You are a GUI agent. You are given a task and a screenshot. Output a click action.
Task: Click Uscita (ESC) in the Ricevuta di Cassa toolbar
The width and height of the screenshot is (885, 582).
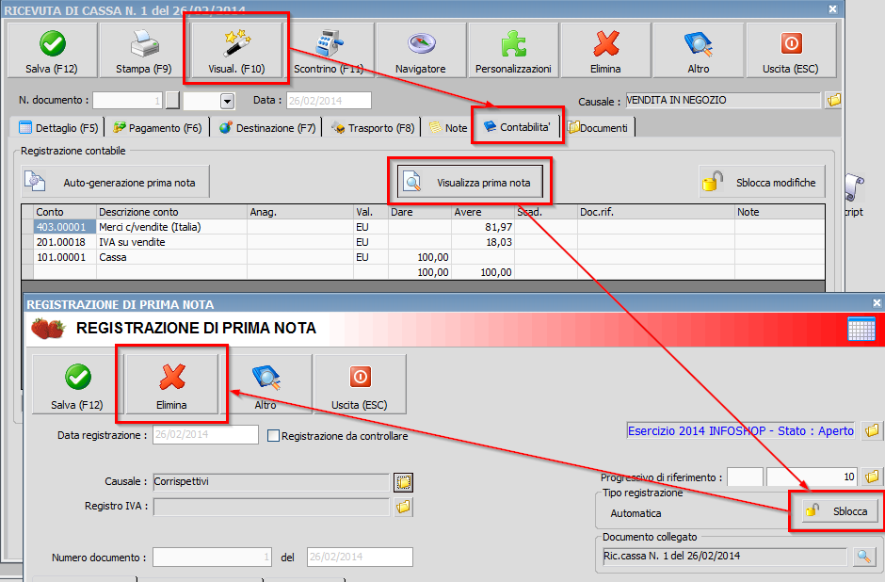[790, 50]
